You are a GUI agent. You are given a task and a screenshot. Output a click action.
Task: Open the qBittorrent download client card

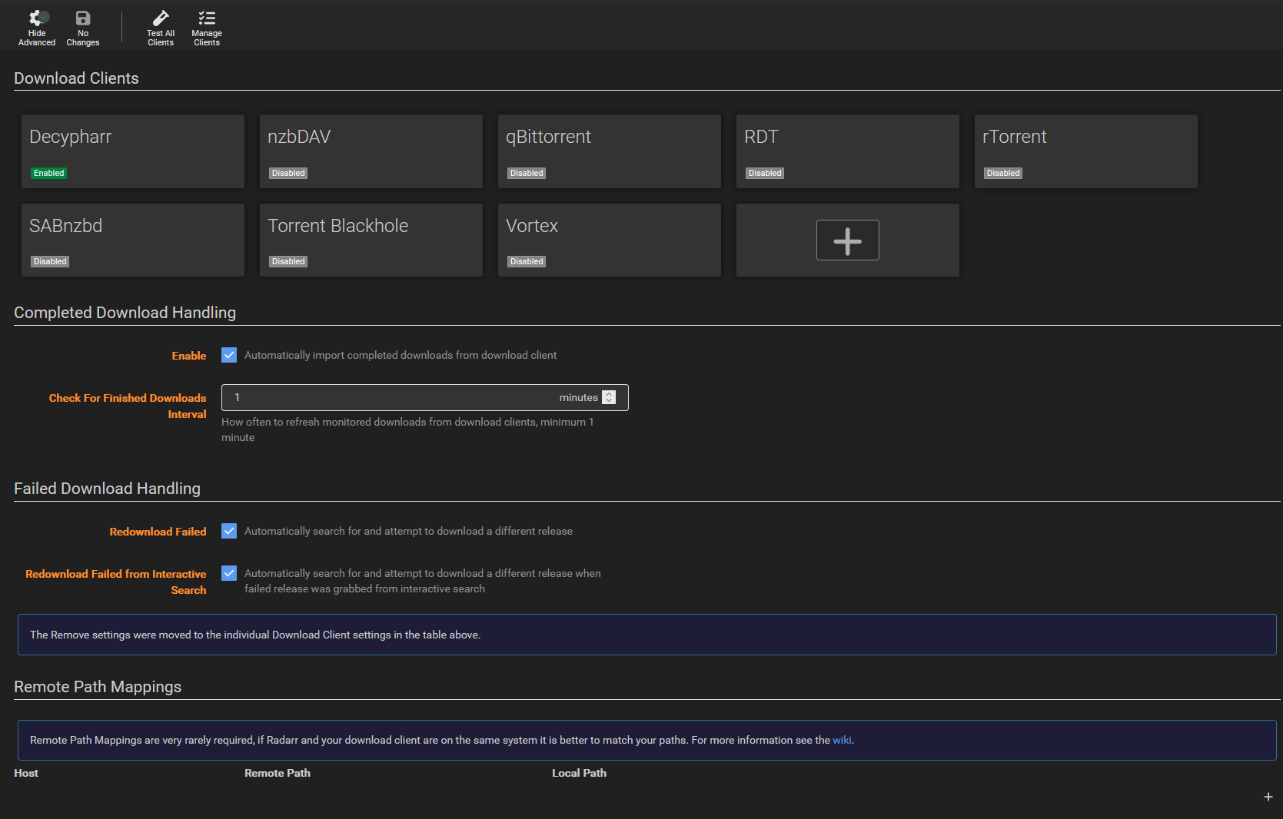(x=610, y=151)
